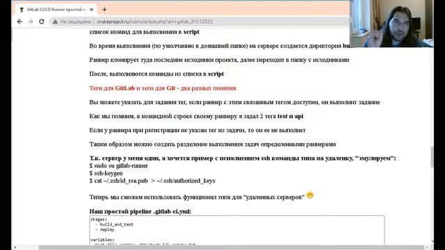This screenshot has height=250, width=445.
Task: Click the line "список команд для выполнения в script"
Action: point(144,32)
